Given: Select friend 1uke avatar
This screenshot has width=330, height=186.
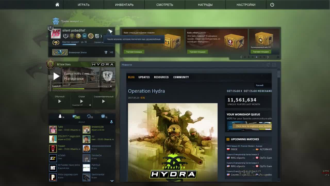Looking at the screenshot, I should pos(53,130).
